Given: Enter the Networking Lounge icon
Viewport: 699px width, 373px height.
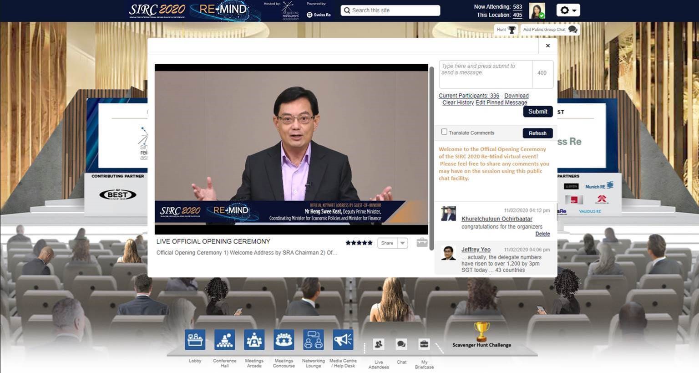Looking at the screenshot, I should 313,340.
